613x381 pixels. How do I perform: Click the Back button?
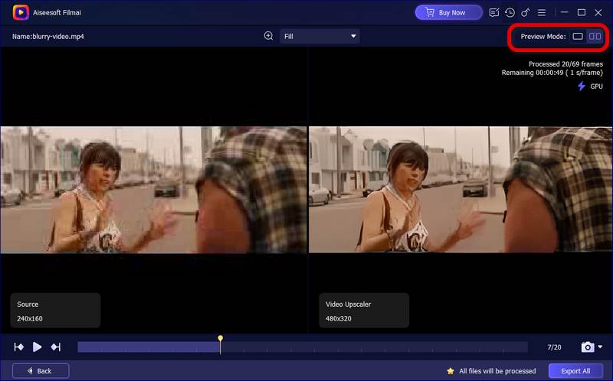click(x=41, y=371)
